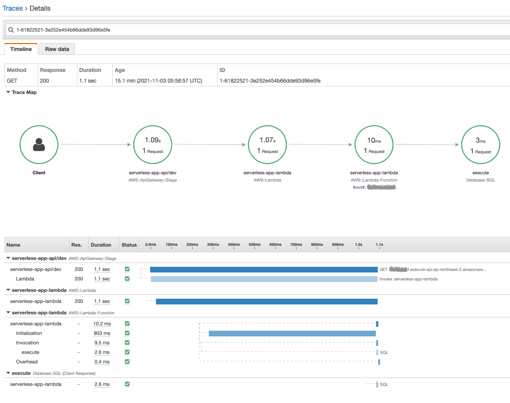Click the 500ms timeline tick label
The height and width of the screenshot is (403, 510).
point(255,244)
